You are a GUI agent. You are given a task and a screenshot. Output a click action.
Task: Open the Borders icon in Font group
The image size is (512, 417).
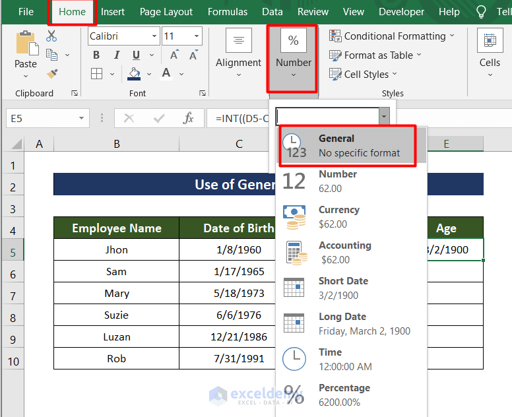click(x=96, y=73)
